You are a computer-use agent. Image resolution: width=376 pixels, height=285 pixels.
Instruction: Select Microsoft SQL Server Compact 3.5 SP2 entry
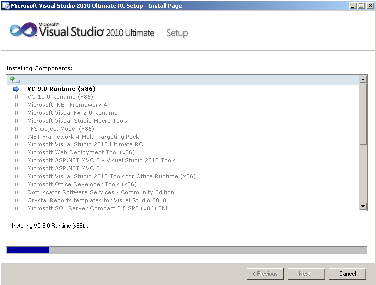point(99,208)
